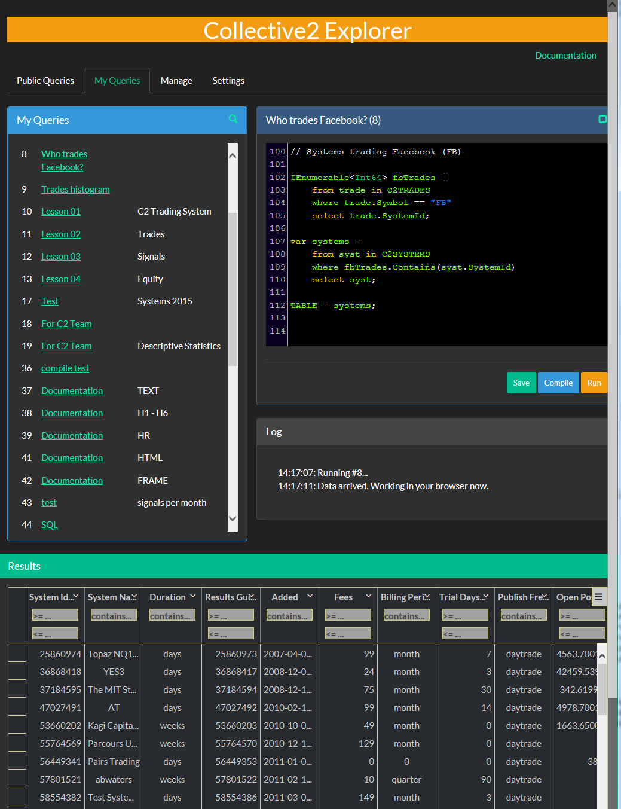
Task: Click the Save button
Action: (x=521, y=383)
